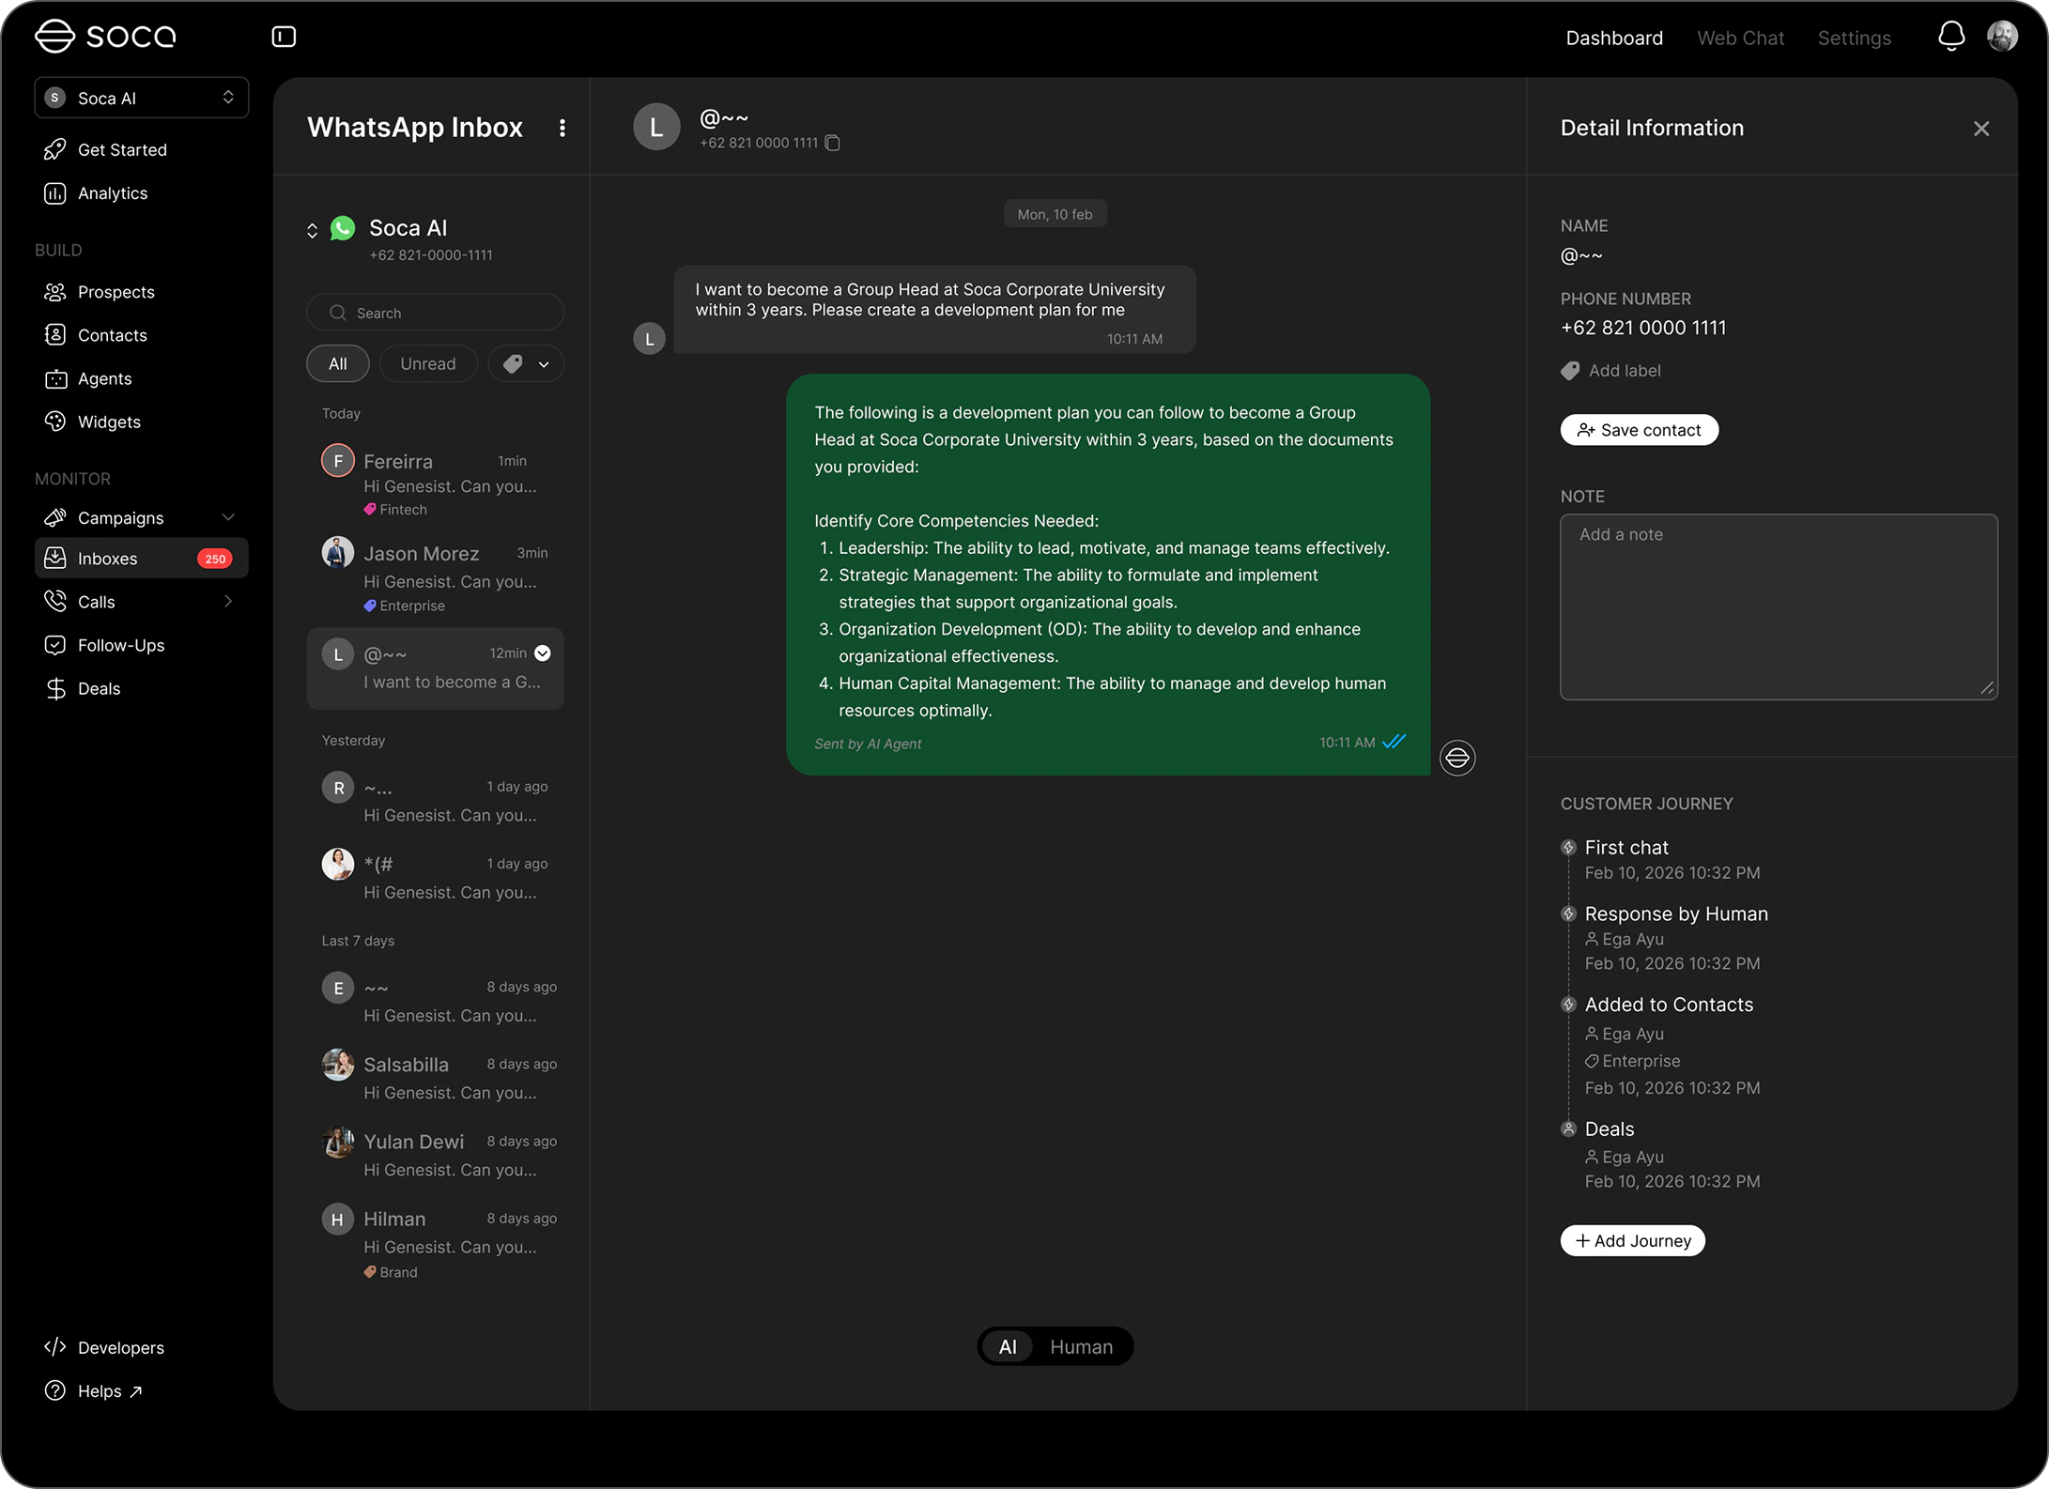Click the Soca agent avatar icon beside reply
This screenshot has width=2049, height=1489.
click(x=1456, y=758)
